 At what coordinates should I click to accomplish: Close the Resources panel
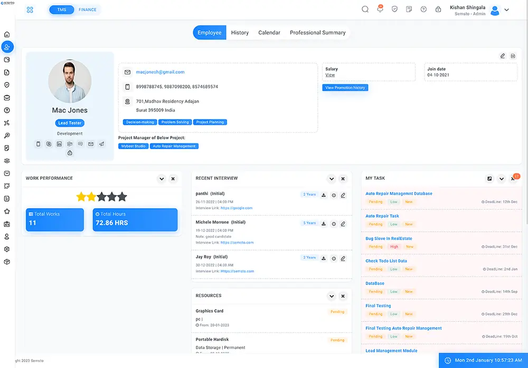click(x=343, y=296)
